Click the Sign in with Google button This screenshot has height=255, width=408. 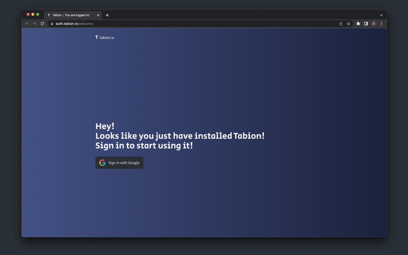pos(119,163)
